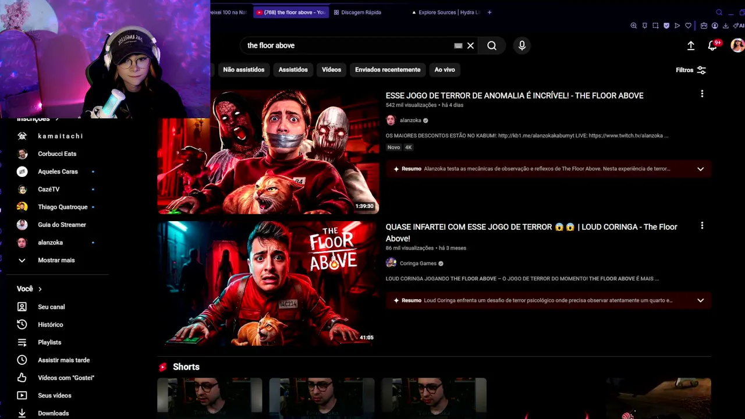
Task: Switch to the Explore Sources Hydra tab
Action: point(446,12)
